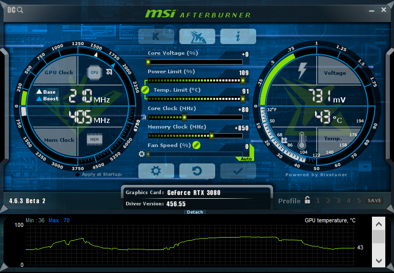394x273 pixels.
Task: Open the information i button
Action: [x=238, y=36]
